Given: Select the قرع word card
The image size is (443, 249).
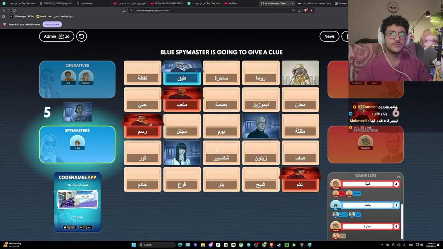Looking at the screenshot, I should [182, 179].
